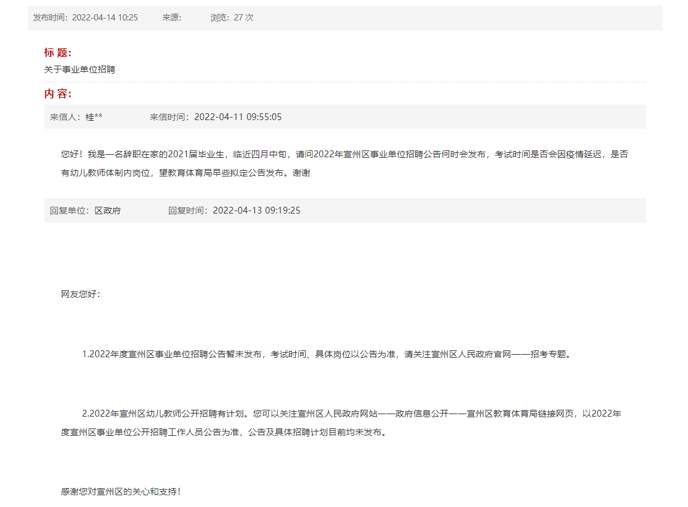Click the red '内 容:' heading
This screenshot has width=688, height=507.
pos(58,93)
